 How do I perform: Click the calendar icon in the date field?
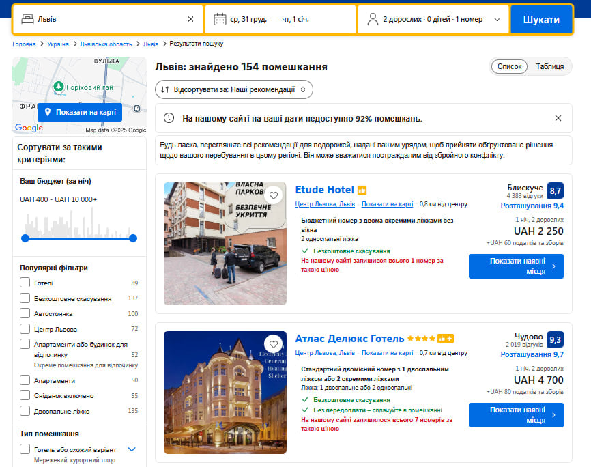point(220,19)
